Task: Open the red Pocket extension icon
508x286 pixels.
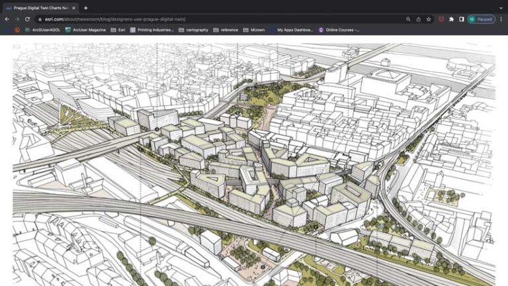Action: click(441, 19)
